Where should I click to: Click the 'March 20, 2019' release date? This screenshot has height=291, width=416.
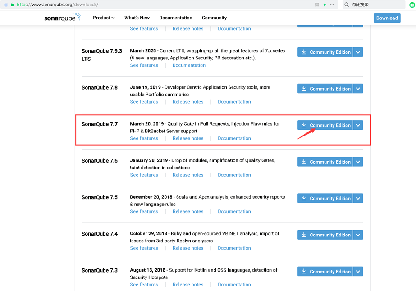147,124
